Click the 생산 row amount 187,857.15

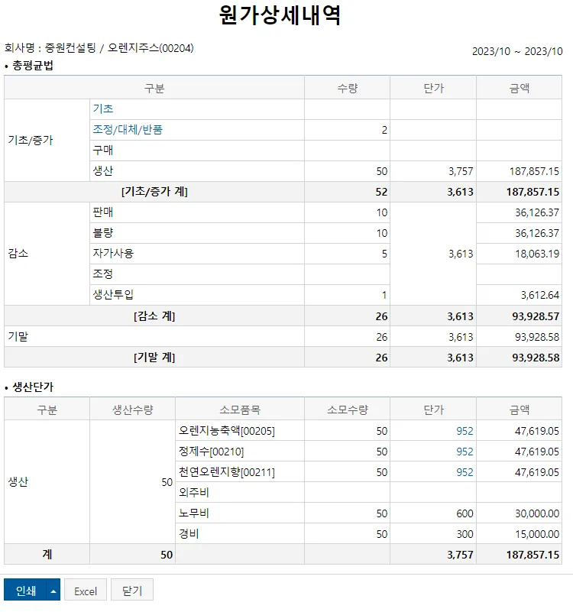(x=534, y=171)
